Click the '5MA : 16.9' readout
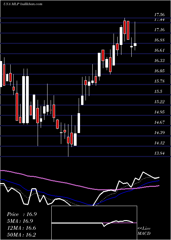This screenshot has width=171, height=240. (20, 221)
